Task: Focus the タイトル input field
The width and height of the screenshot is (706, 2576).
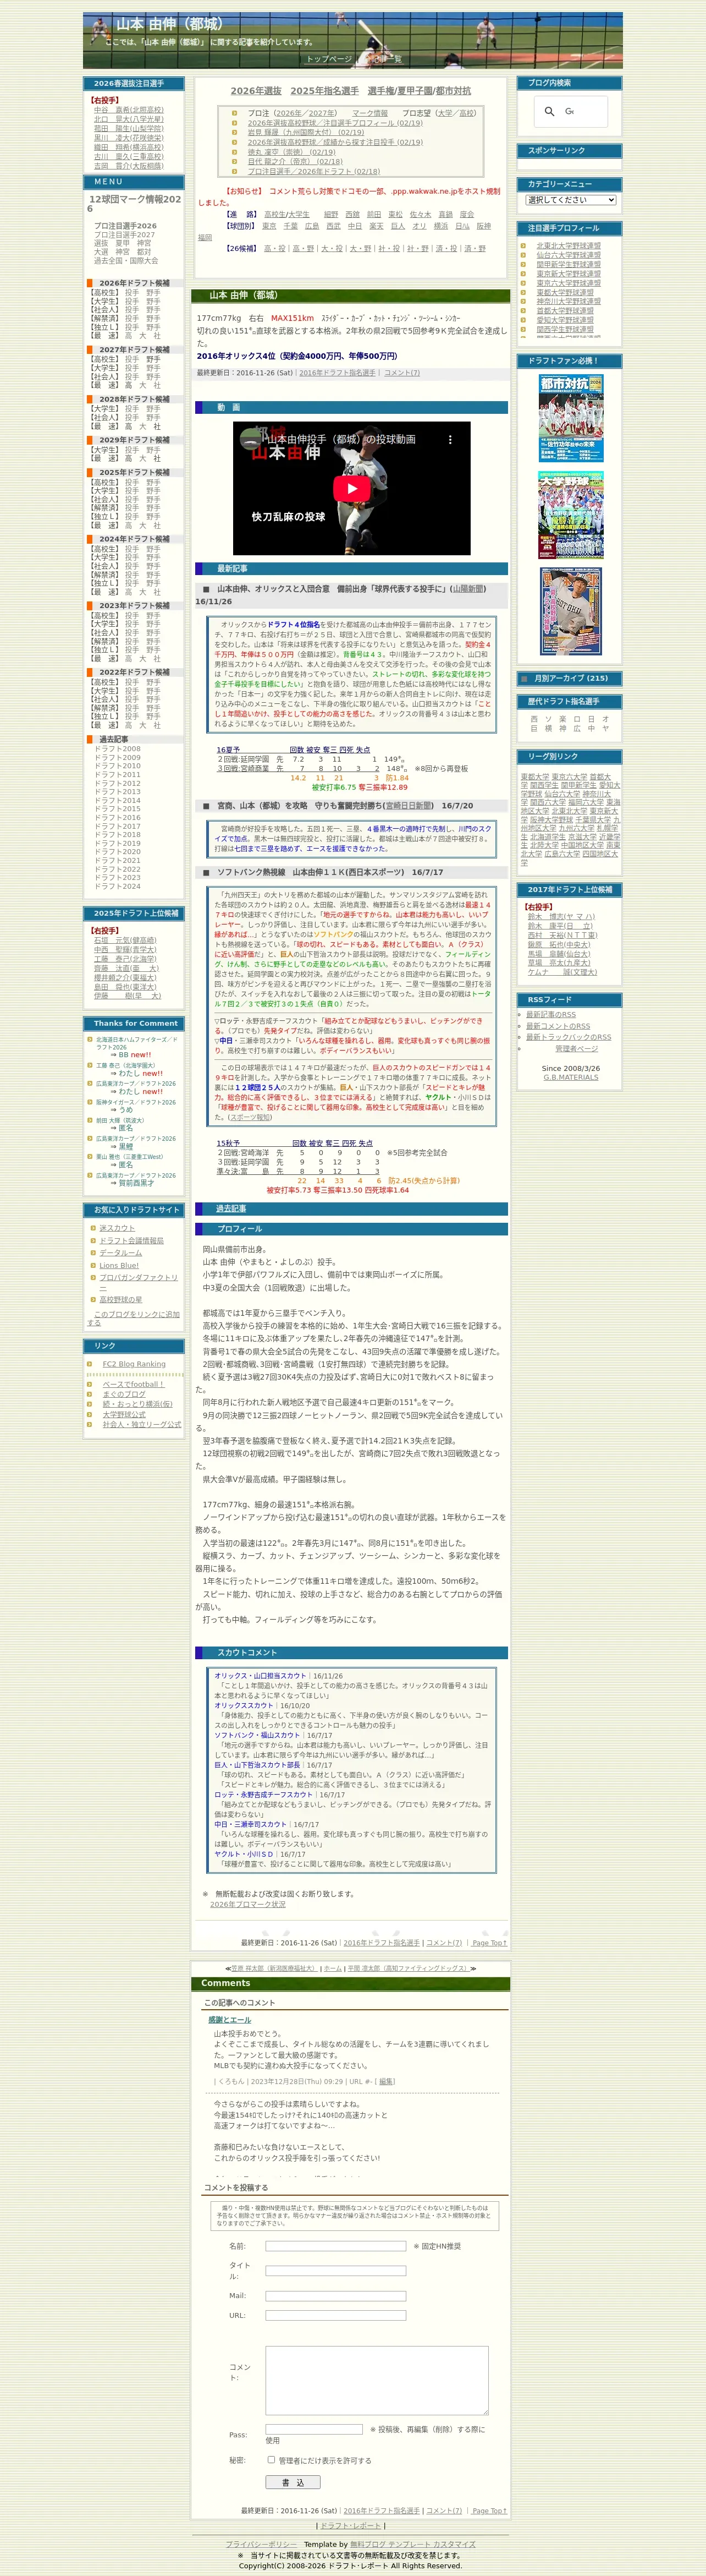Action: [335, 2270]
